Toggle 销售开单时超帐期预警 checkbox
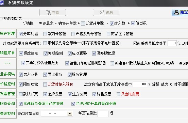This screenshot has width=188, height=123. click(x=67, y=63)
